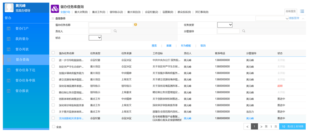Screen dimensions: 310x133
Task: Click the 搜索 link
Action: click(154, 46)
